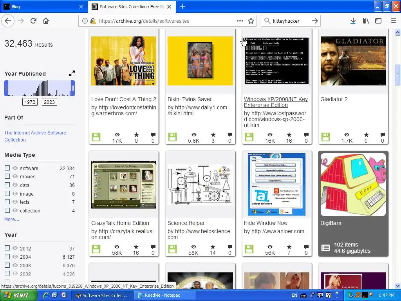Expand More media types list
The image size is (401, 301).
(x=12, y=219)
